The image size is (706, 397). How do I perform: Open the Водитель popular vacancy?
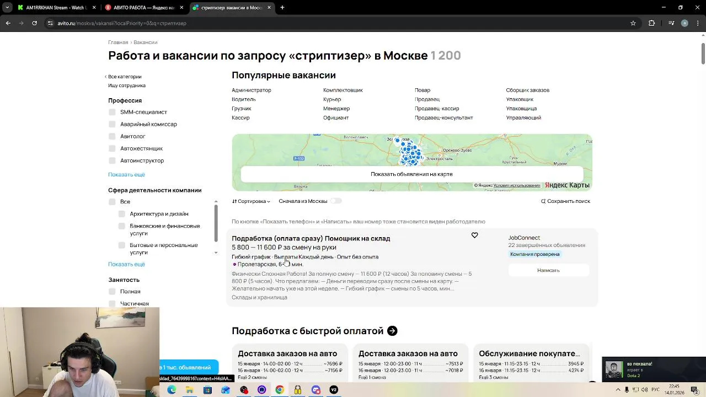pyautogui.click(x=244, y=99)
